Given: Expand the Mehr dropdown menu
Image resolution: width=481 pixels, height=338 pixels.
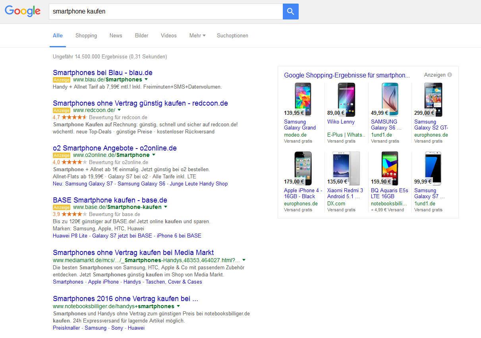Looking at the screenshot, I should point(197,35).
